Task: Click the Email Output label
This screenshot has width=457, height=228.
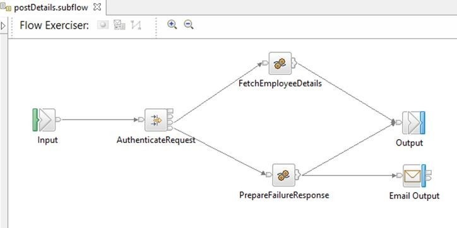Action: 414,196
